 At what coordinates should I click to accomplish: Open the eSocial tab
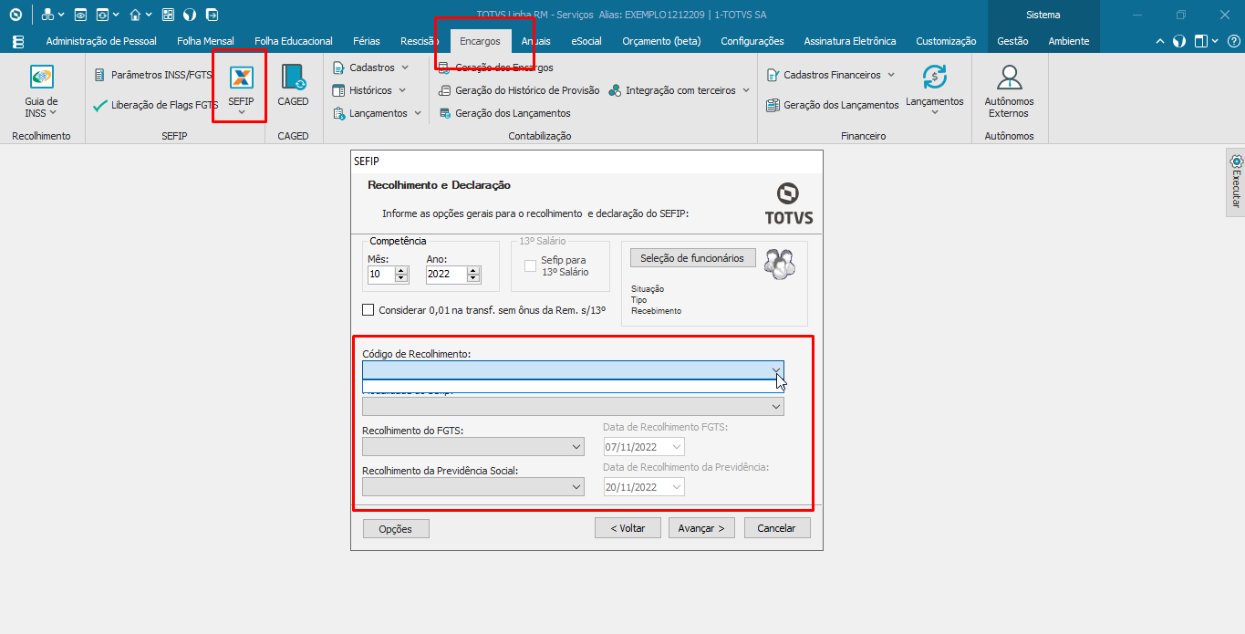pyautogui.click(x=586, y=41)
